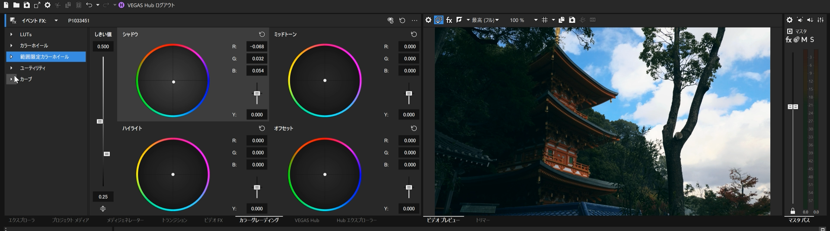830x231 pixels.
Task: Open master bus settings gear icon
Action: [x=789, y=20]
